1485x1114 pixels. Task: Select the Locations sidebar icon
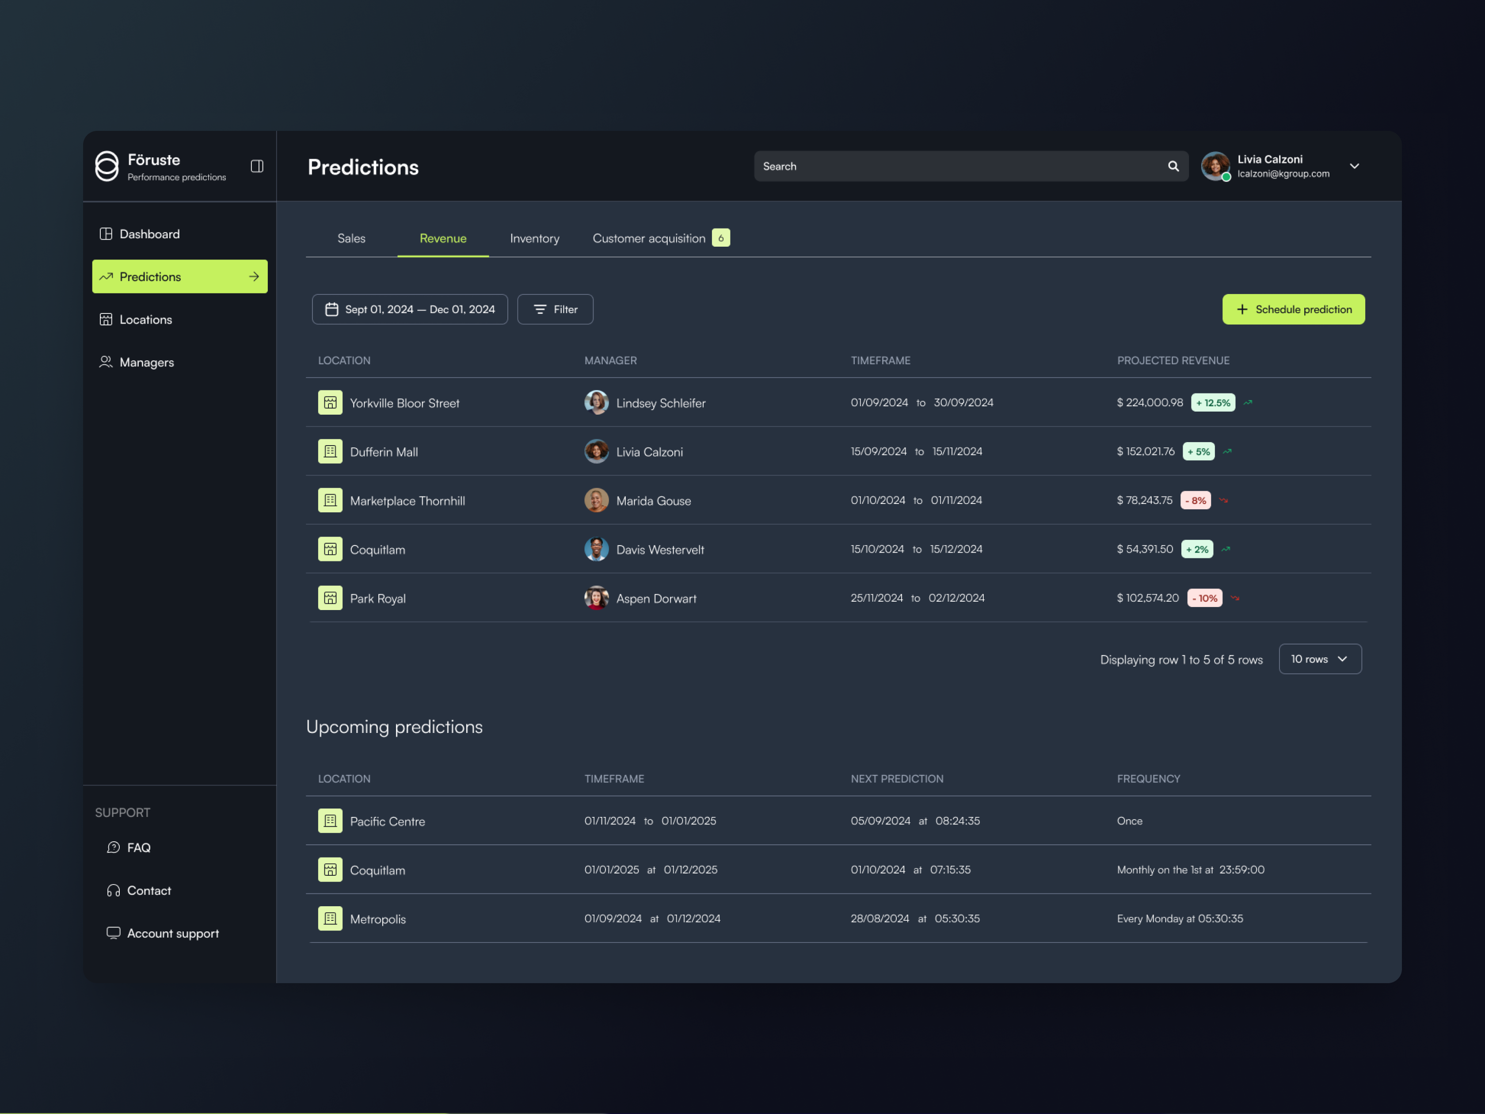[x=105, y=319]
